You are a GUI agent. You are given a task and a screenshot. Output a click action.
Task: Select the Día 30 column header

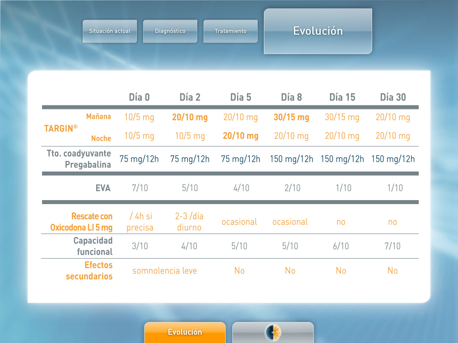tap(393, 97)
